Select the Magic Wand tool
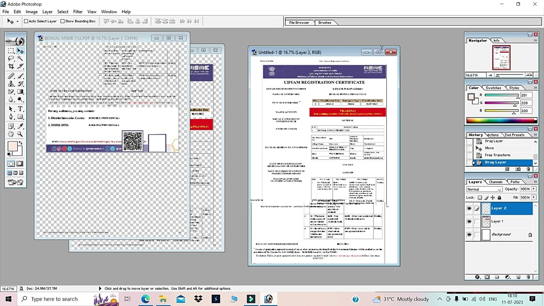This screenshot has height=306, width=544. pyautogui.click(x=20, y=58)
